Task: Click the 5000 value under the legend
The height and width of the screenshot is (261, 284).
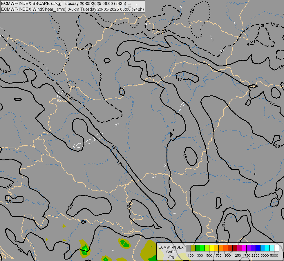Action: tap(274, 255)
